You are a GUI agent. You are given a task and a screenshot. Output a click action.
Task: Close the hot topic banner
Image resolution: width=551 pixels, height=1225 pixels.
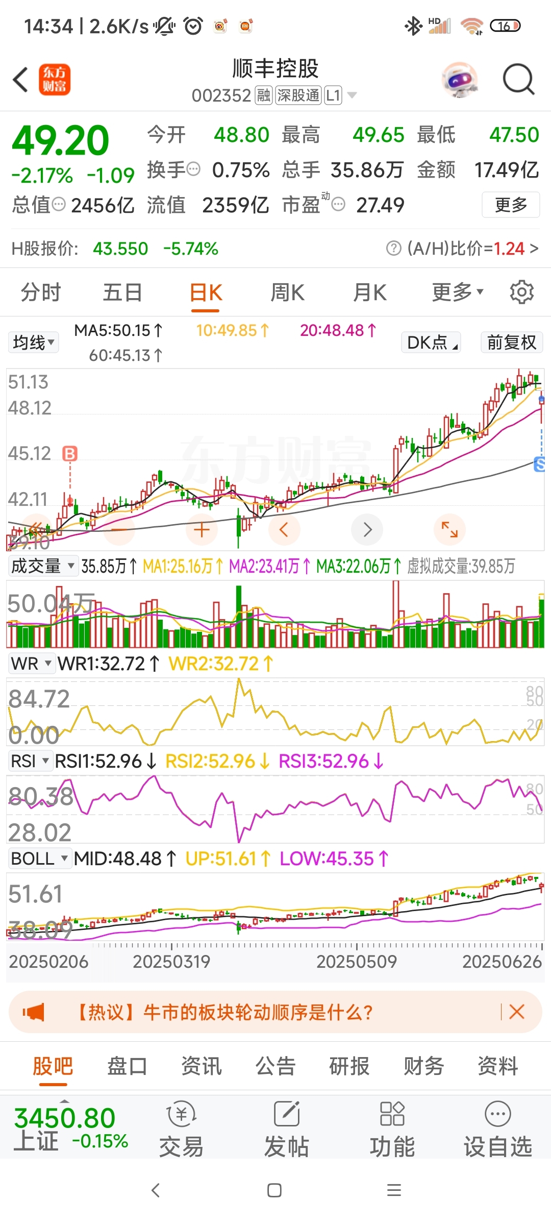[x=517, y=1012]
